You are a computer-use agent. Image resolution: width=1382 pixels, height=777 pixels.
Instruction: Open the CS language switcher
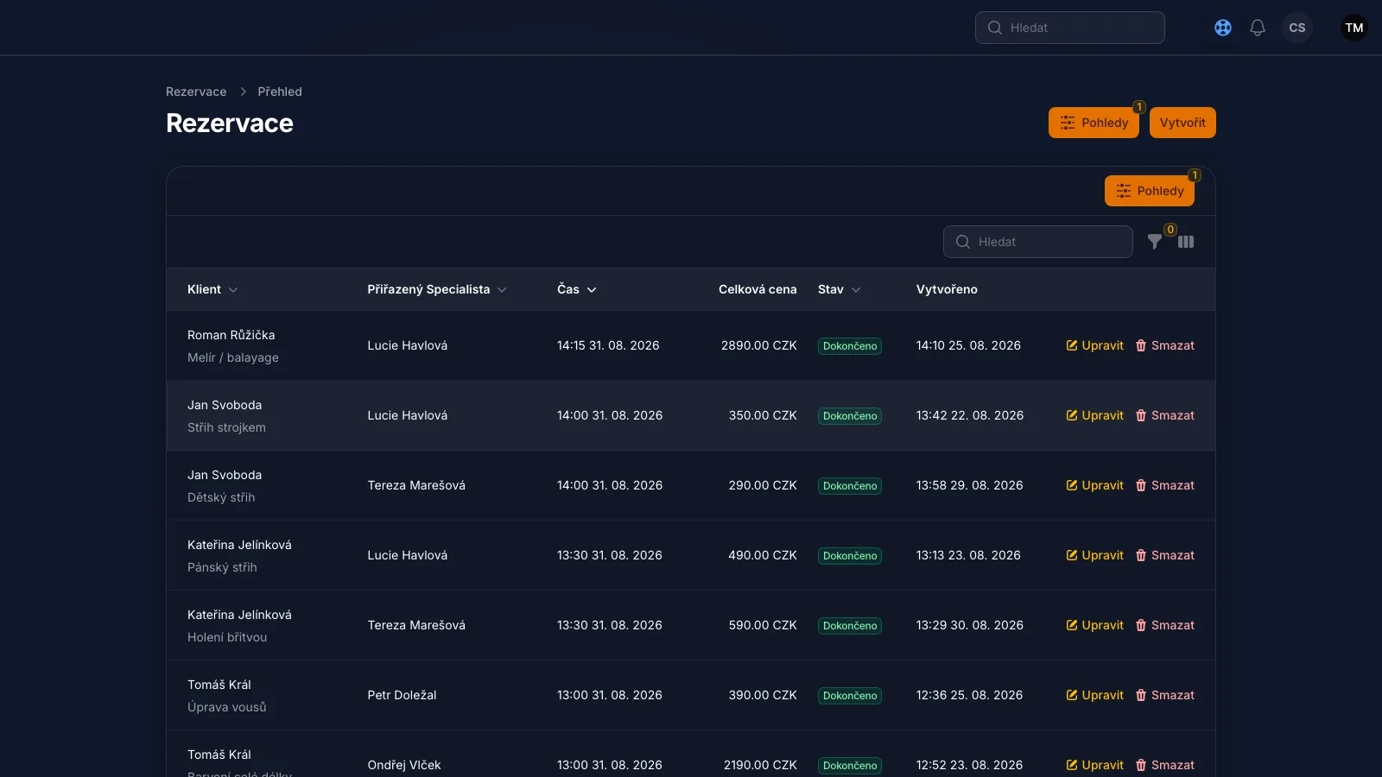coord(1297,28)
